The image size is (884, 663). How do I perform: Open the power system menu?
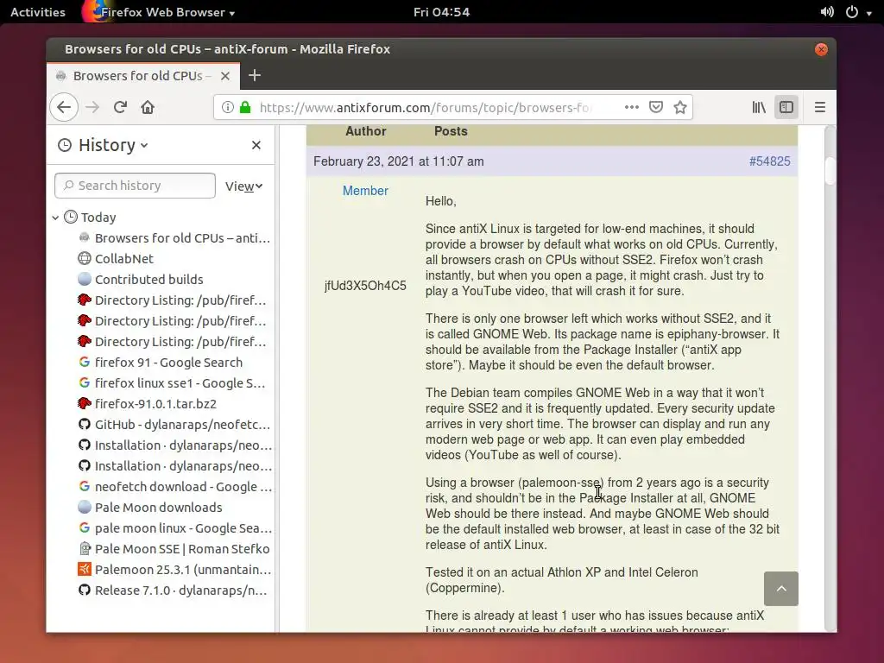(x=859, y=12)
